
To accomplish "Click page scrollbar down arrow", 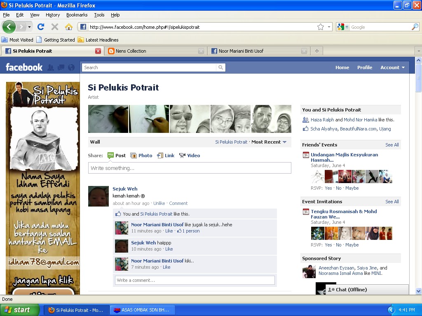I will [419, 291].
